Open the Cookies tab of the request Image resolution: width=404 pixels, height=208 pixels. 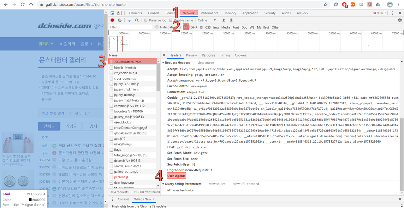[x=240, y=55]
